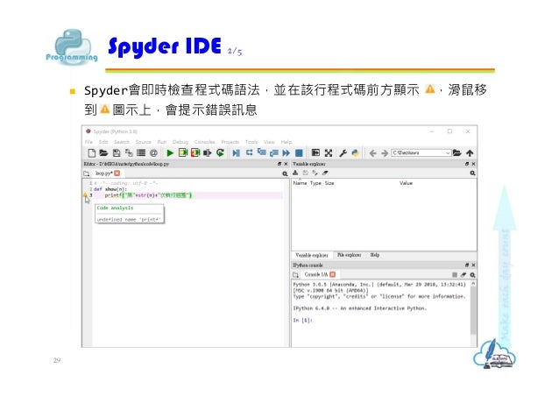Maximize the current pane
The height and width of the screenshot is (396, 559).
[315, 152]
